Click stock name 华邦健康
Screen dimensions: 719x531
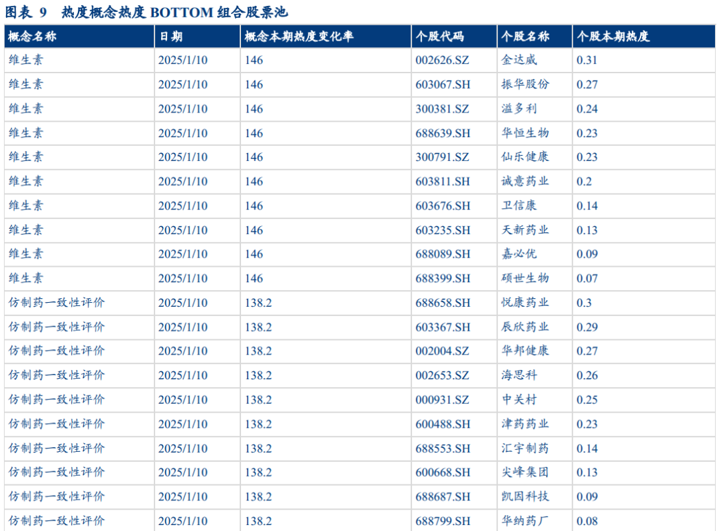(x=525, y=350)
